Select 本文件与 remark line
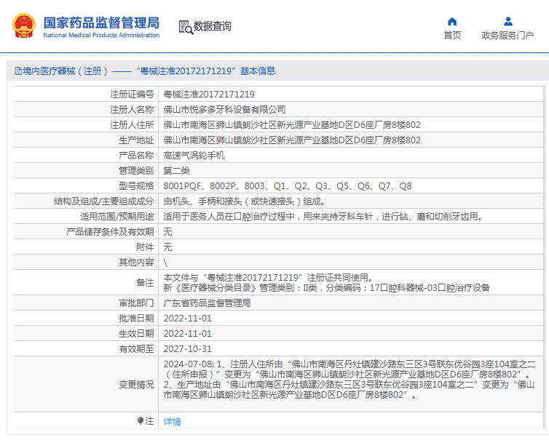This screenshot has width=549, height=440. [268, 278]
